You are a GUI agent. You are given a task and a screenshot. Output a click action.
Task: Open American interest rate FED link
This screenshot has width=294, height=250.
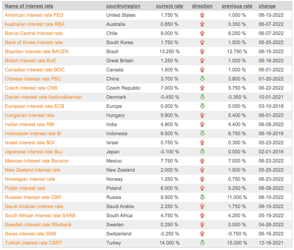tap(34, 15)
